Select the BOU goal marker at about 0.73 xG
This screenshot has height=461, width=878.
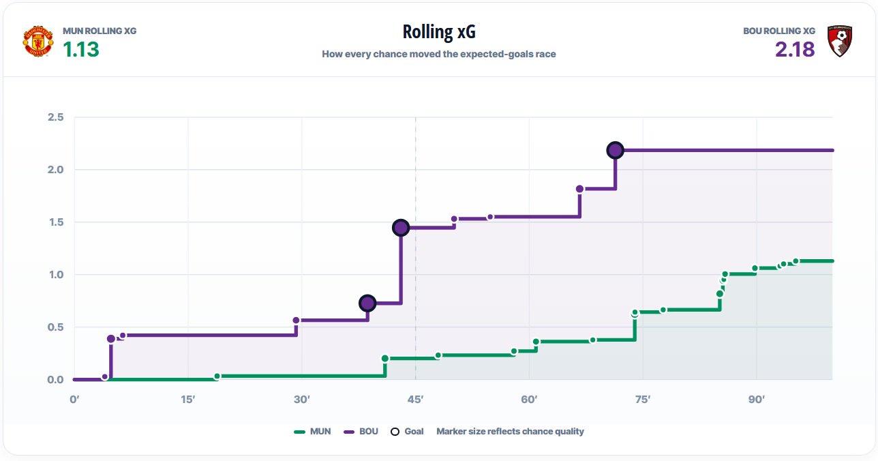[x=367, y=303]
